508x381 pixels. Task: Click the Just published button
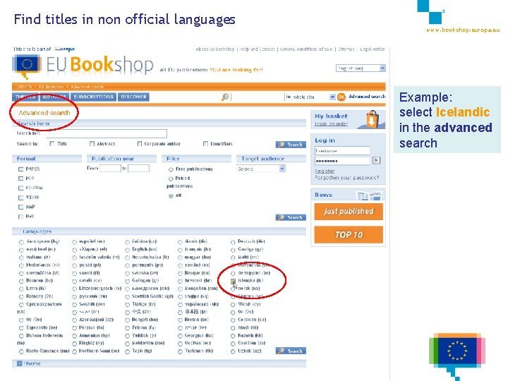[x=349, y=211]
